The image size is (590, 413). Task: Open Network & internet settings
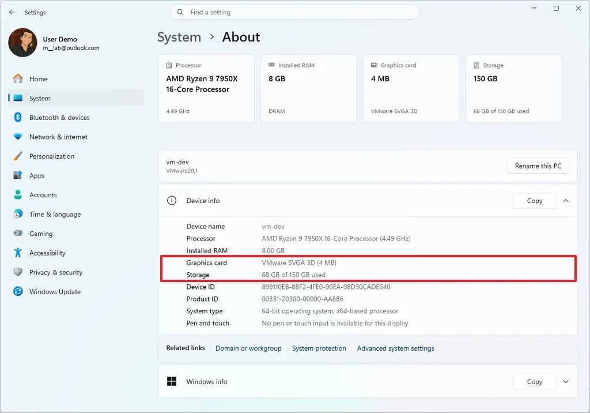pyautogui.click(x=59, y=137)
